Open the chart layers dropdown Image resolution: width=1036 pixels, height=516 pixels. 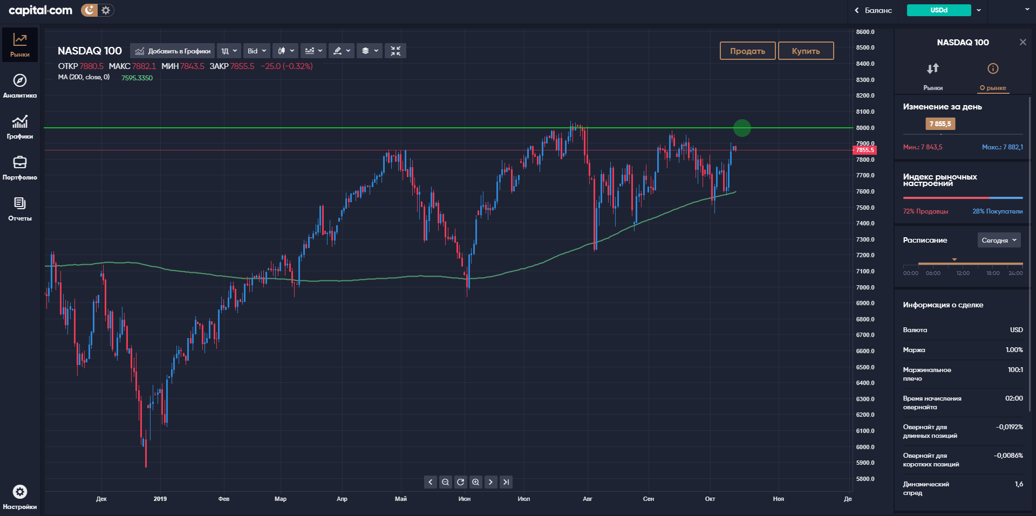click(x=370, y=51)
